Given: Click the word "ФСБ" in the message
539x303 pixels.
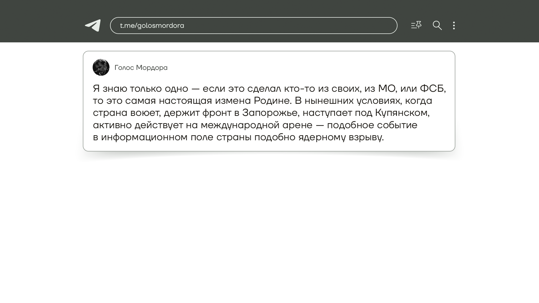Looking at the screenshot, I should (432, 89).
